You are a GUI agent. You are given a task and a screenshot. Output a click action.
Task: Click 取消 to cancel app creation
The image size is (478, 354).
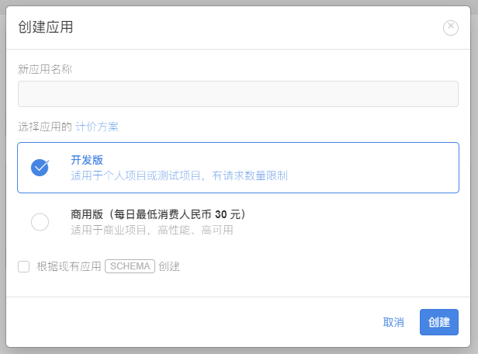(393, 322)
